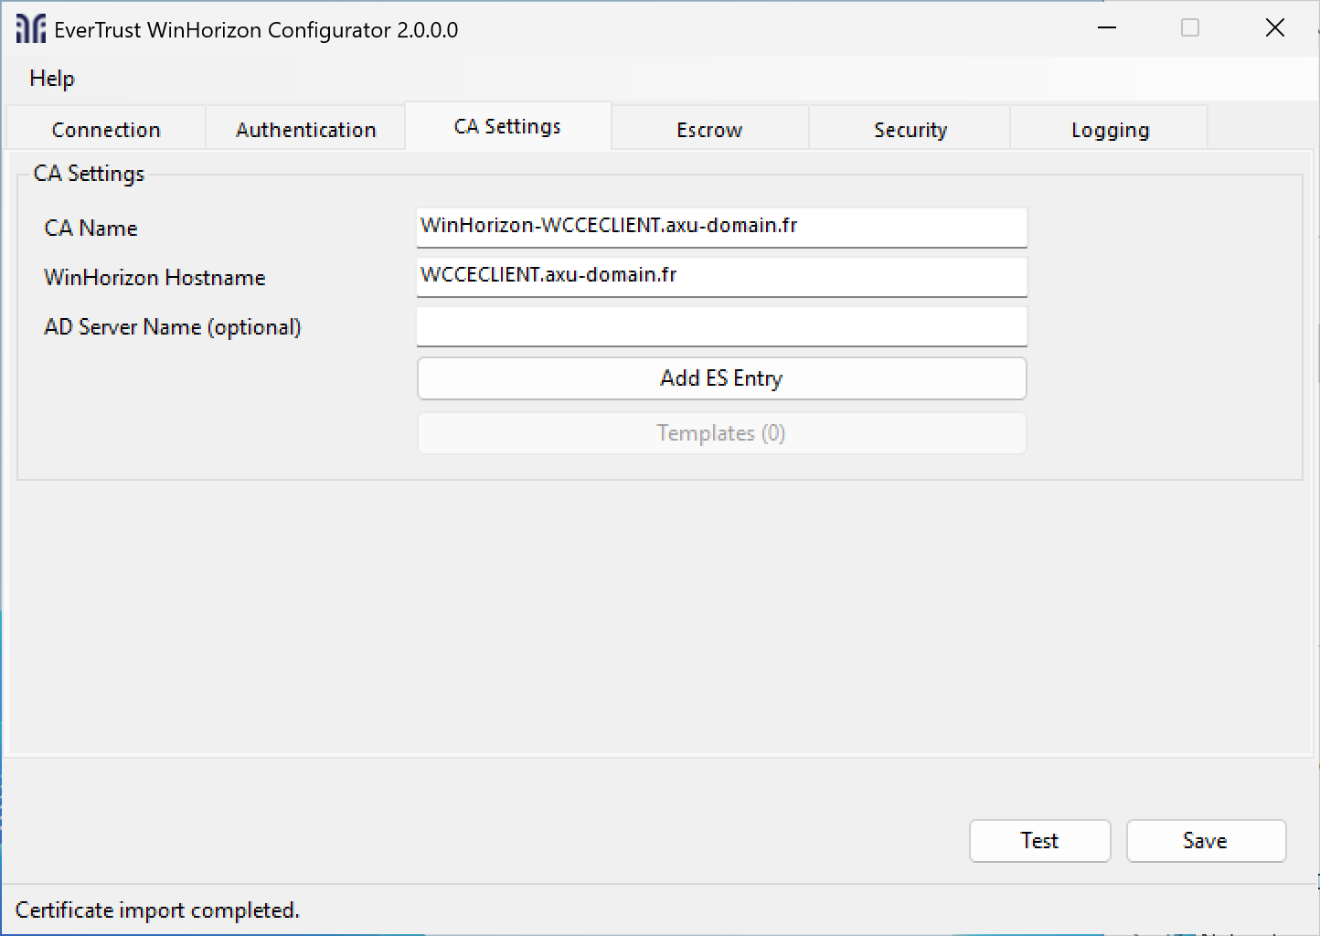Maximize the application window
The width and height of the screenshot is (1320, 936).
tap(1189, 27)
